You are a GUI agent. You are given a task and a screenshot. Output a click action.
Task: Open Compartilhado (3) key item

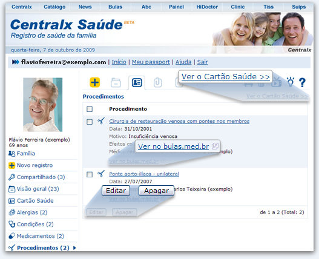pos(36,177)
